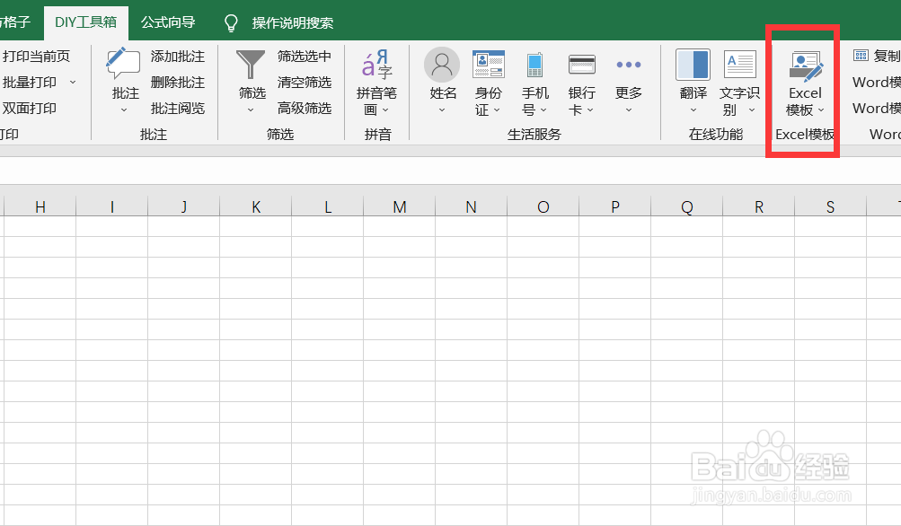Click the first cell under column M

click(400, 226)
